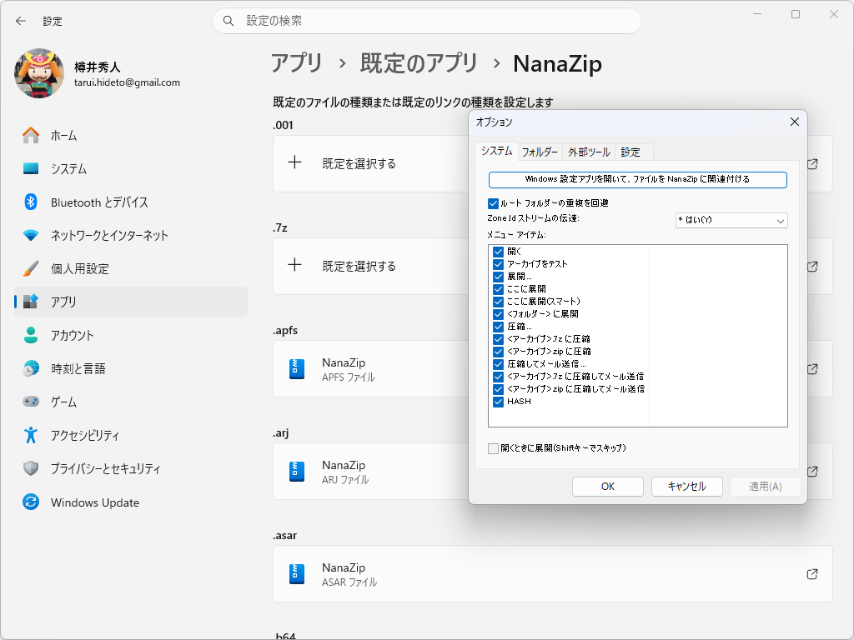Open the アカウント person icon
The width and height of the screenshot is (854, 640).
pos(31,335)
